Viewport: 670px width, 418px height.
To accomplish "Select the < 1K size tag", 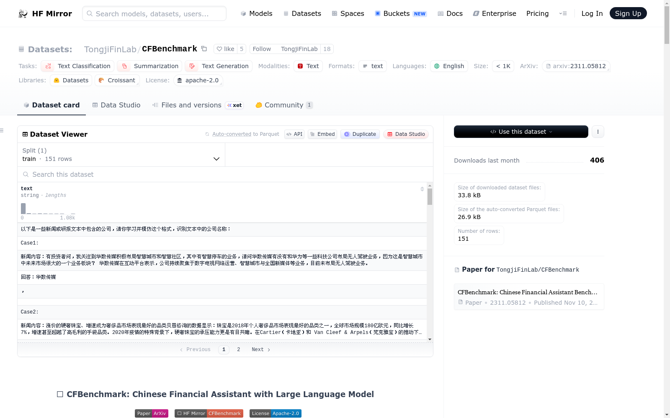I will [x=503, y=66].
